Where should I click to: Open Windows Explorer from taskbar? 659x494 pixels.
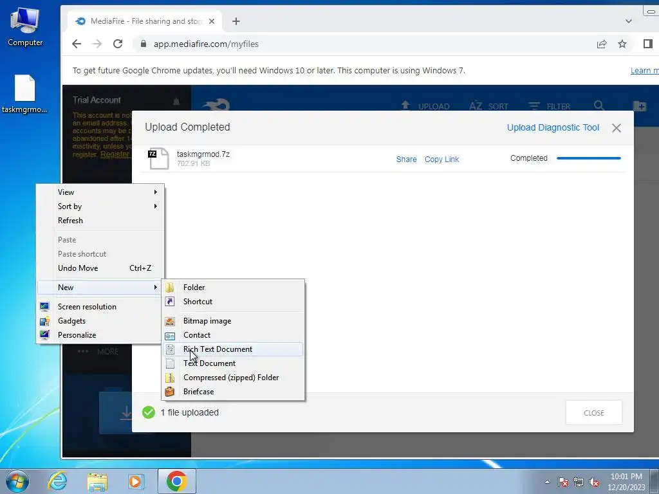[x=97, y=481]
